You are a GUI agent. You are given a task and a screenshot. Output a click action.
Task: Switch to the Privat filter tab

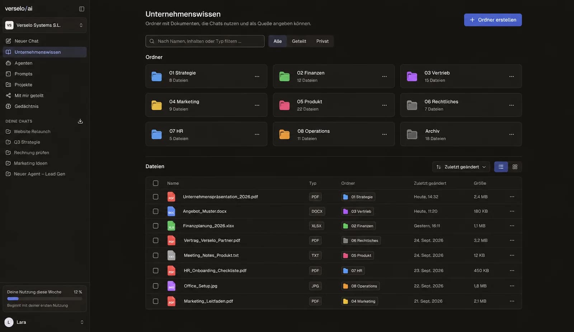pyautogui.click(x=322, y=41)
